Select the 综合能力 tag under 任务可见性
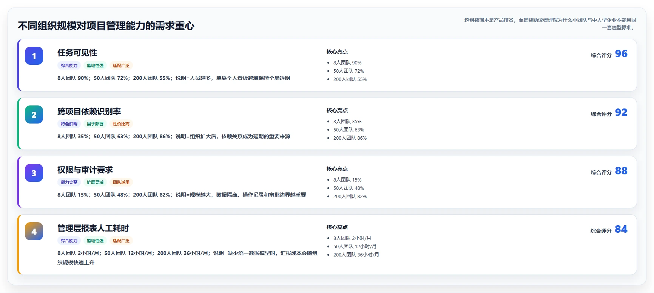Screen dimensions: 654x293 click(69, 66)
